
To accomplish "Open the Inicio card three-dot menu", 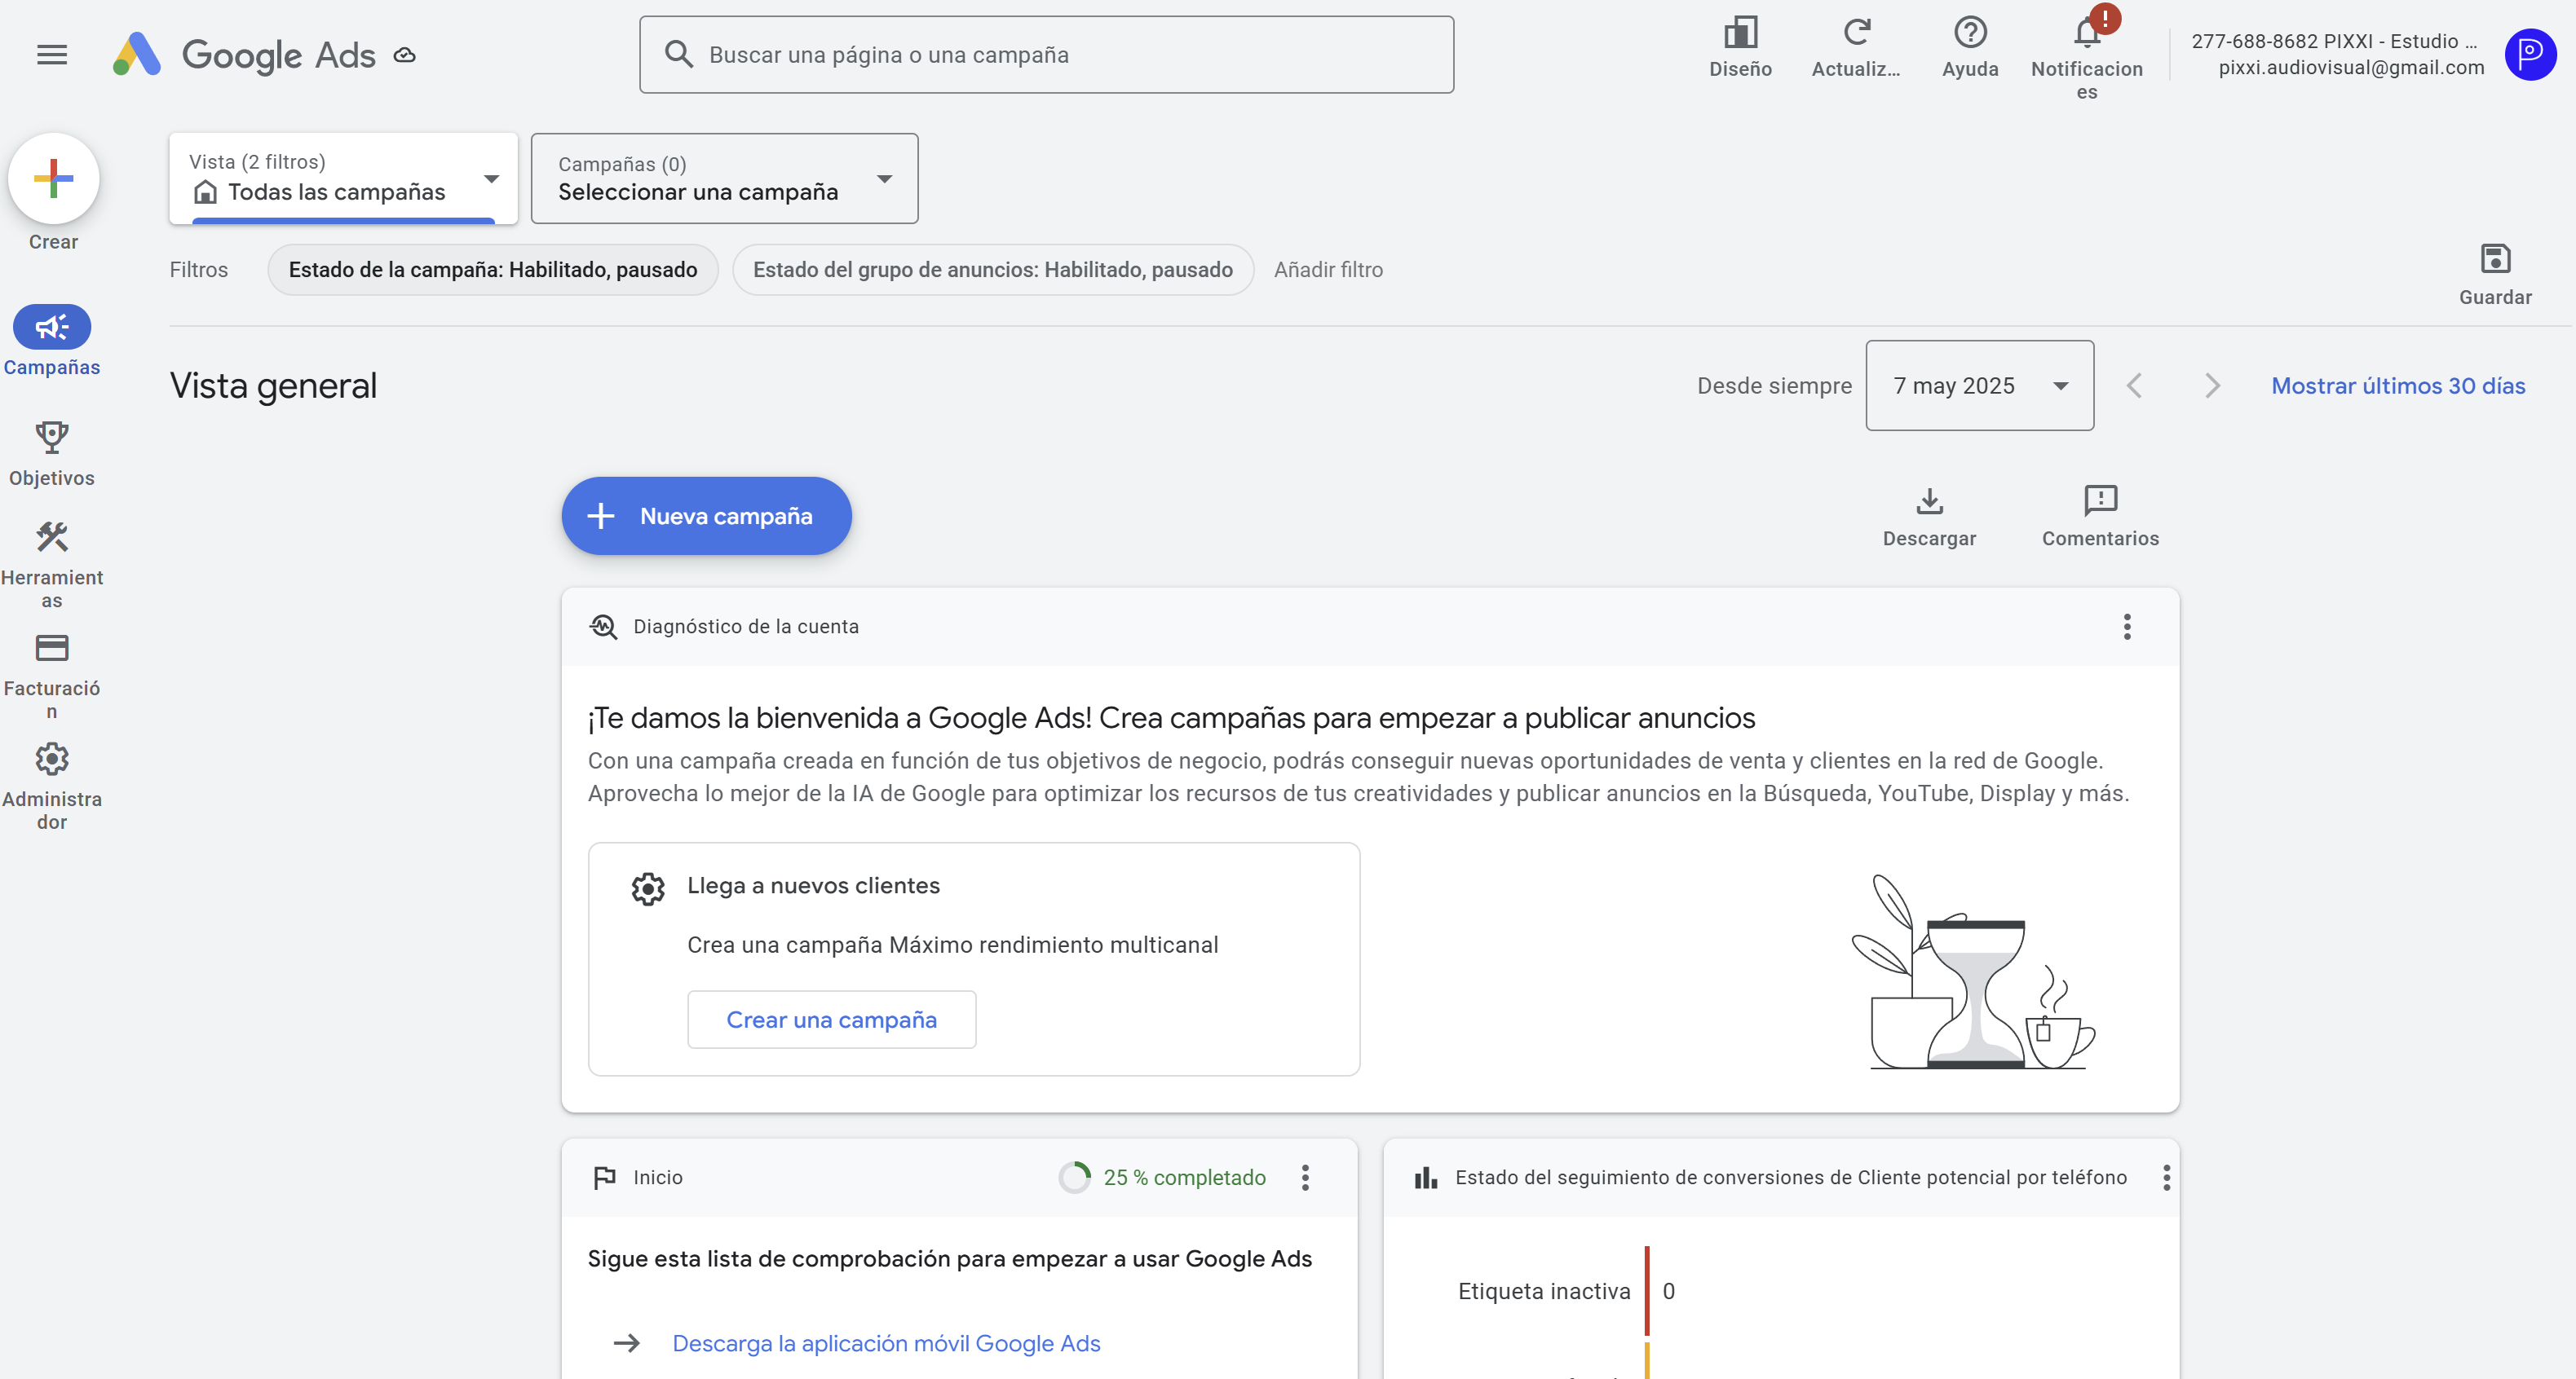I will pyautogui.click(x=1305, y=1177).
